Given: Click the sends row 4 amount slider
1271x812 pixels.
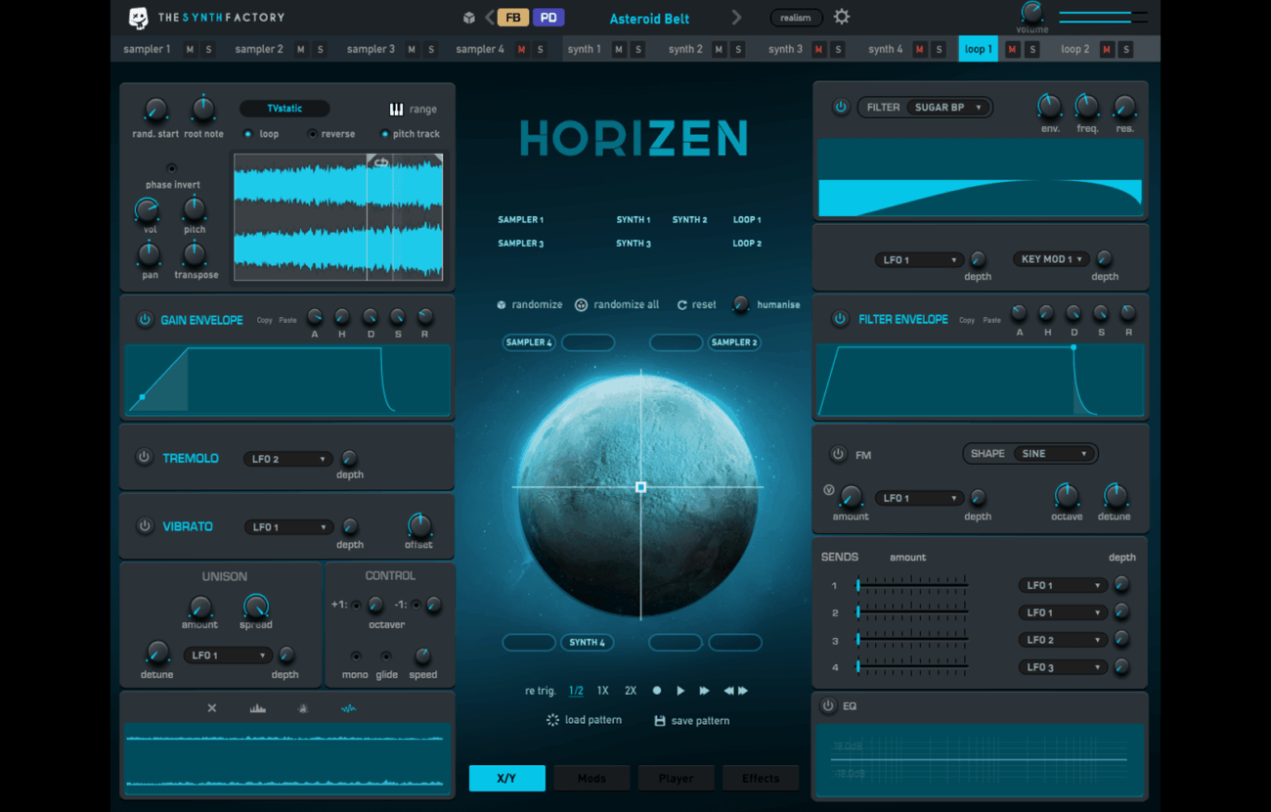Looking at the screenshot, I should (913, 666).
